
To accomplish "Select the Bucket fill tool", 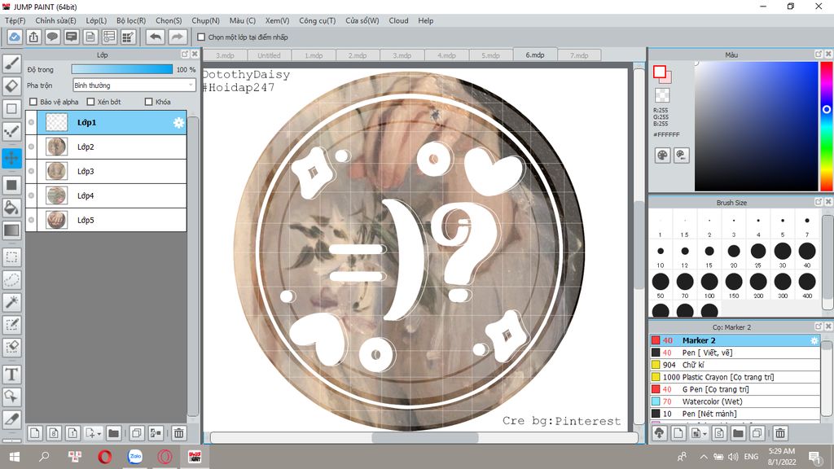I will pos(11,208).
